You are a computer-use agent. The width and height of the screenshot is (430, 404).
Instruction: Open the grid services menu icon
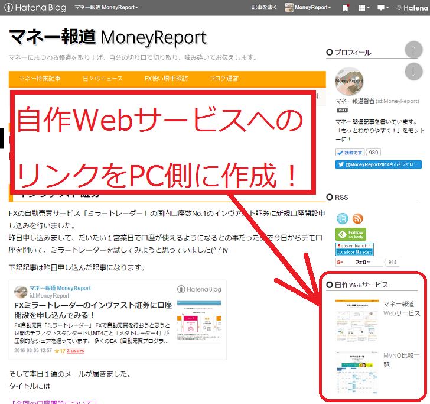click(364, 8)
